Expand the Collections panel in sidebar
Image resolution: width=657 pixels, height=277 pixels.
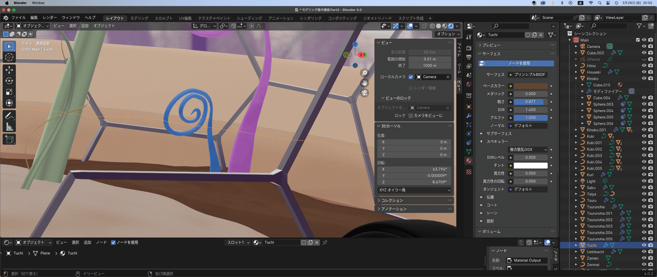(414, 200)
